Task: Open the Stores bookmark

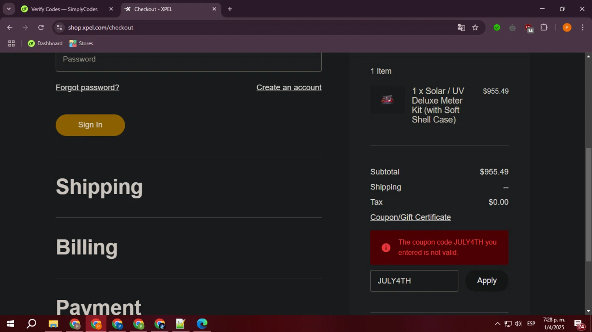Action: coord(81,43)
